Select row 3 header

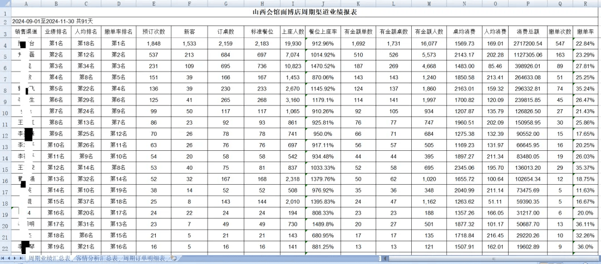[5, 32]
